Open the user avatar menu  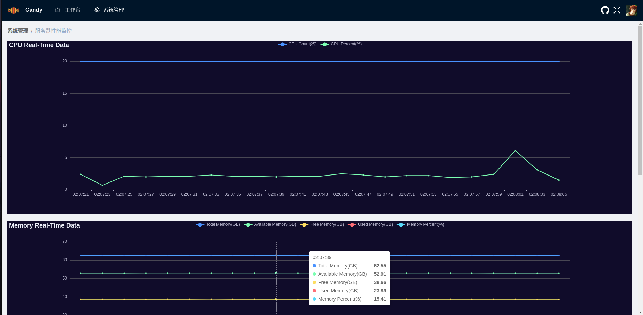[x=632, y=10]
